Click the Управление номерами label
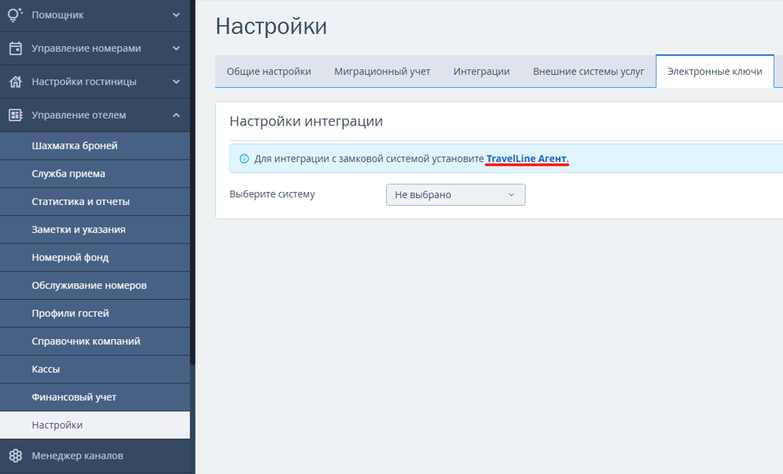The height and width of the screenshot is (474, 783). pyautogui.click(x=86, y=49)
